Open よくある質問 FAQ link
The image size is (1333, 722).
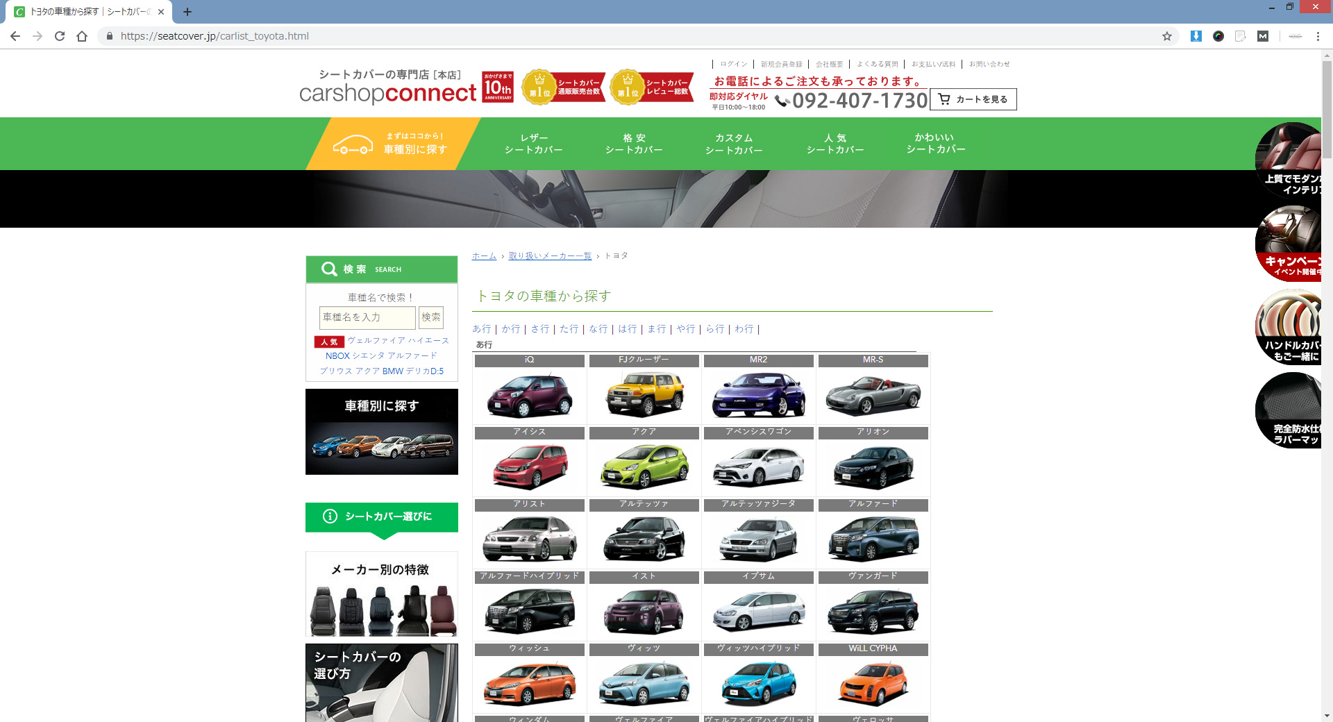[877, 64]
